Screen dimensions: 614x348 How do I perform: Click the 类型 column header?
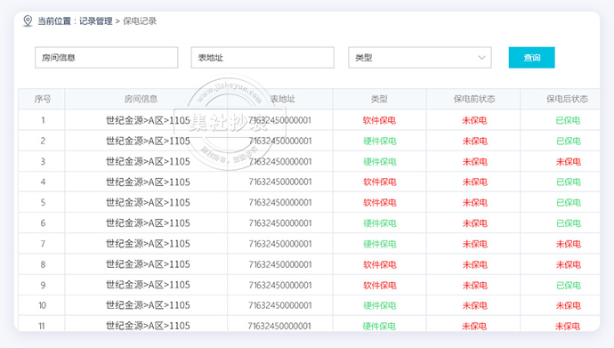pyautogui.click(x=379, y=99)
